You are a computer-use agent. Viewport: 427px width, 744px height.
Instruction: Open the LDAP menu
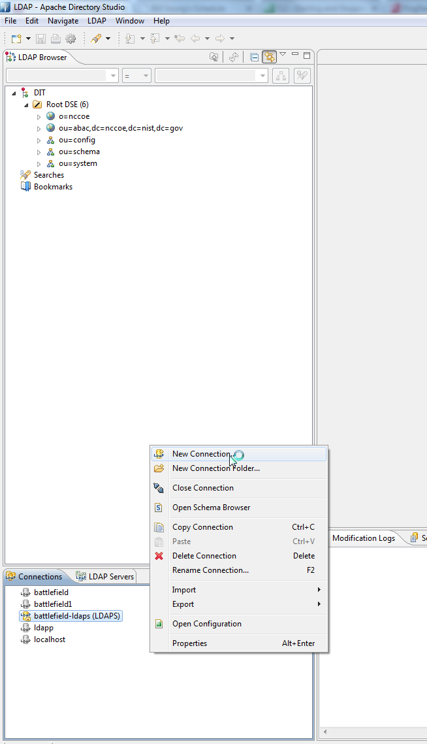[97, 21]
